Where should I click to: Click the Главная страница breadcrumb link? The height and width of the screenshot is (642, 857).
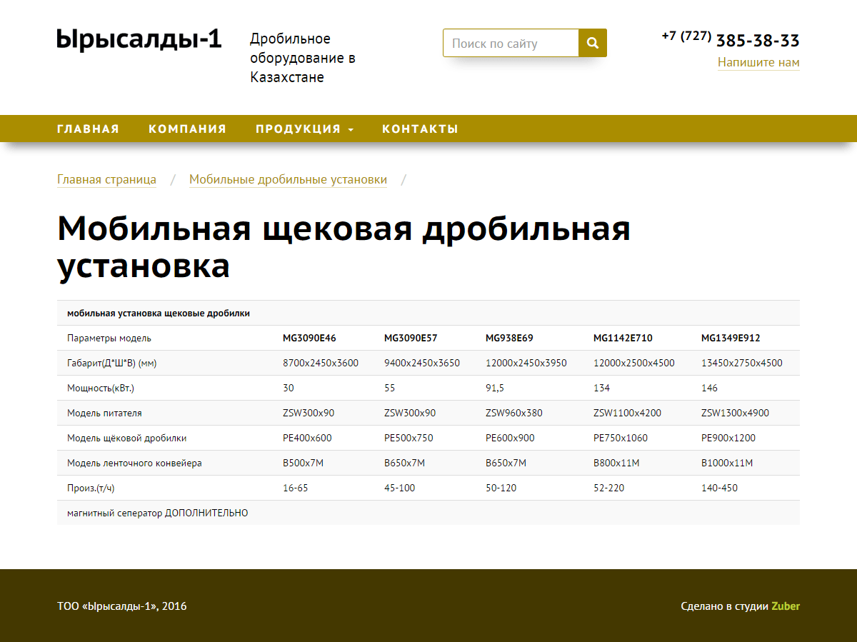106,180
